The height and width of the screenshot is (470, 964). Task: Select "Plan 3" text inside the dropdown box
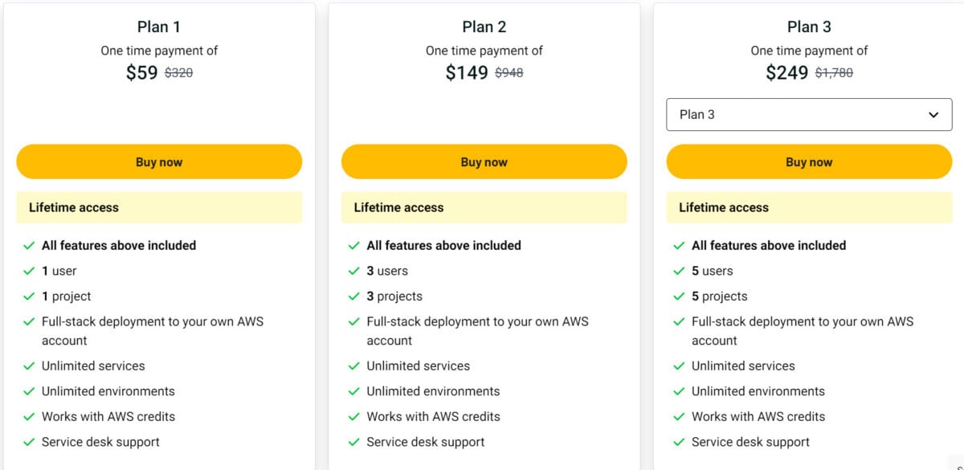pos(697,114)
